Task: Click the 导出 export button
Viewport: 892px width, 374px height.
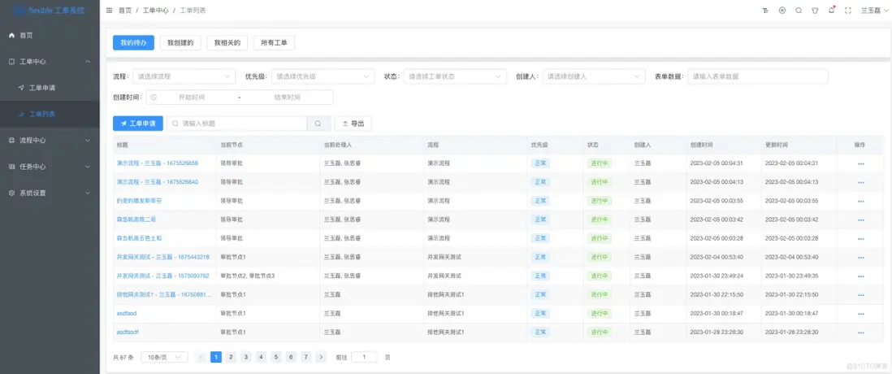Action: point(353,124)
